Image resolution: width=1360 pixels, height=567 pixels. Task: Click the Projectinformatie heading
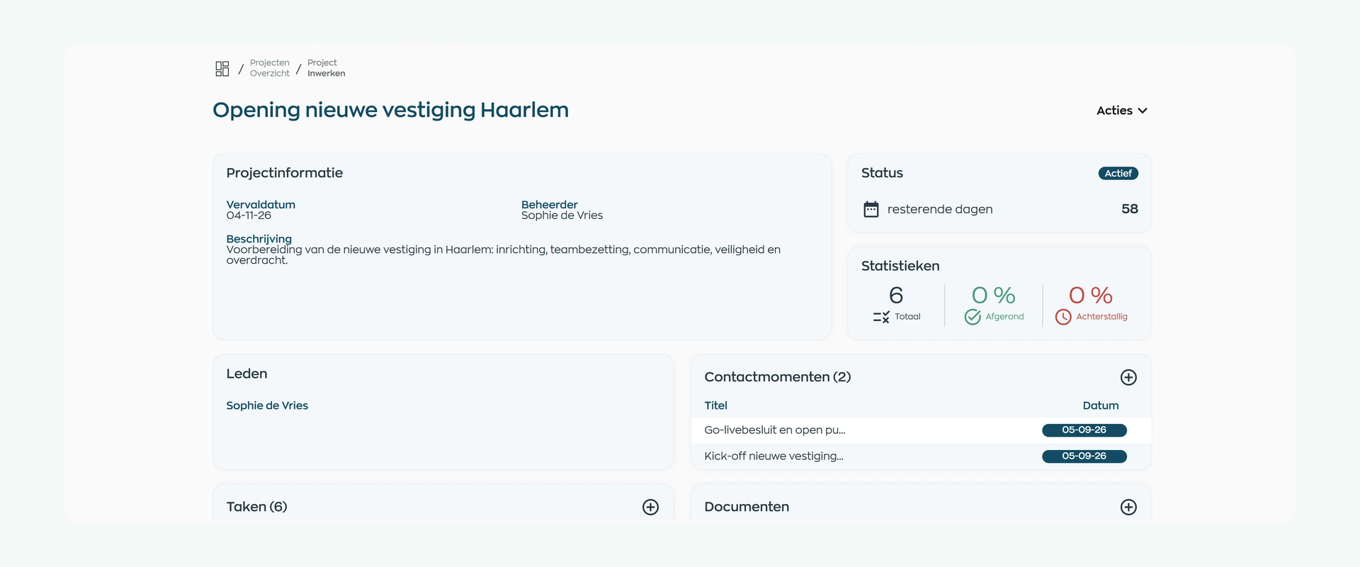click(284, 173)
